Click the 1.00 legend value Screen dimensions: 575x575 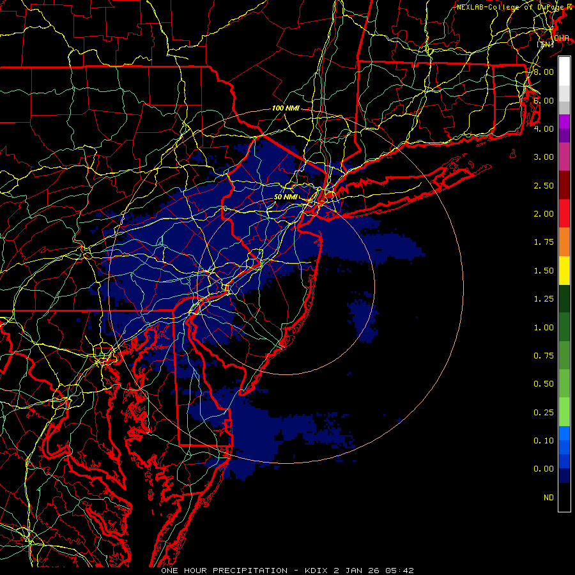click(544, 328)
